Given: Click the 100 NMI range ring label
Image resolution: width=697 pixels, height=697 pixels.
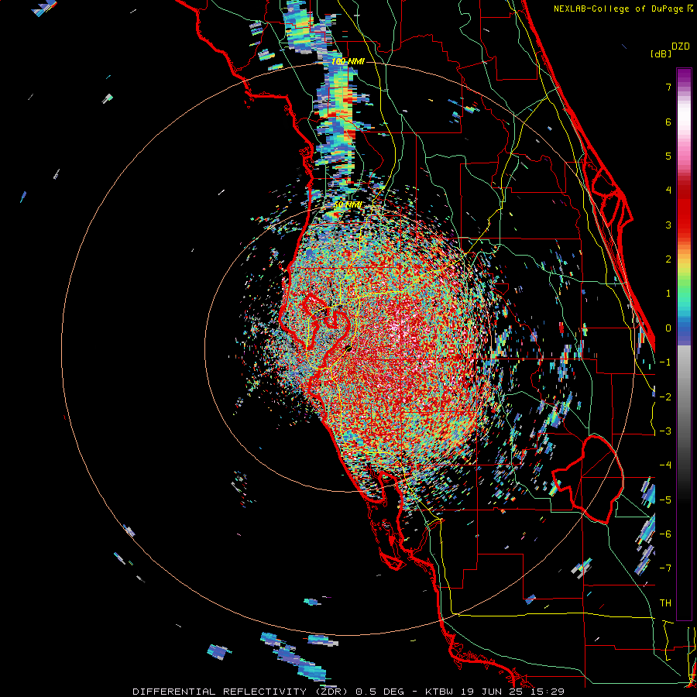Looking at the screenshot, I should (x=348, y=61).
